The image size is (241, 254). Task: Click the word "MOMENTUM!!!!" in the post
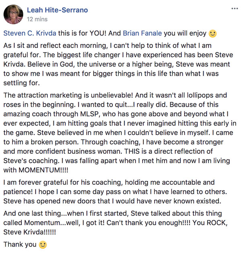click(x=43, y=170)
